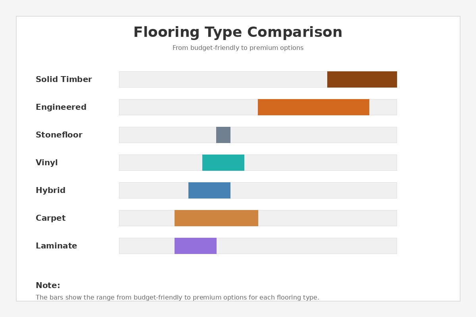Click the empty track right of Laminate bar
The image size is (476, 317).
[x=306, y=246]
